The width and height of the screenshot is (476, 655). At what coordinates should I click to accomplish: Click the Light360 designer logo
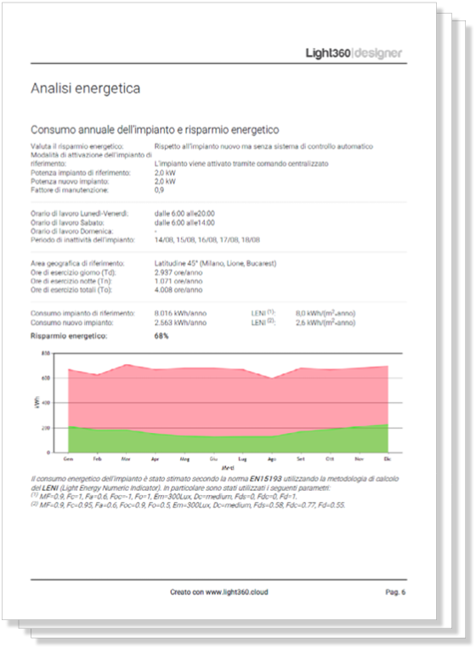354,53
